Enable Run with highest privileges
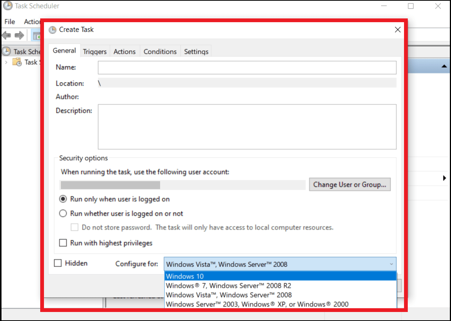Image resolution: width=451 pixels, height=321 pixels. [x=63, y=243]
